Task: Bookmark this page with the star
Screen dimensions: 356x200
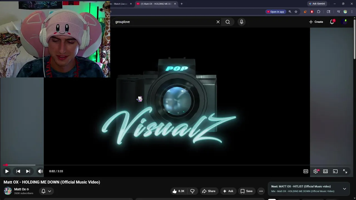Action: (296, 12)
